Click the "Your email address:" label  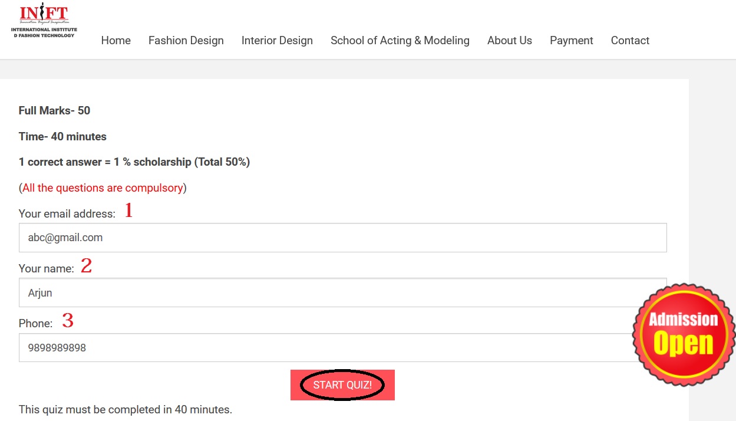click(67, 214)
